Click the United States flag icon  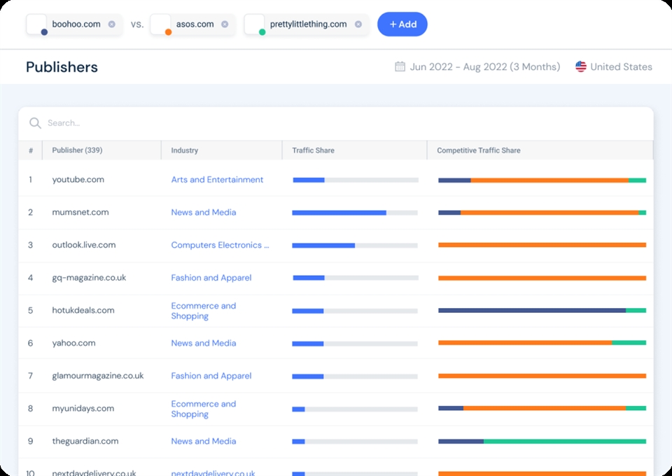tap(580, 66)
